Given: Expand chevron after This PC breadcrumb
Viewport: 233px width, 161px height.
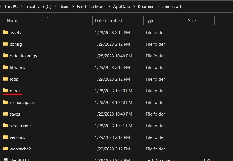Looking at the screenshot, I should [21, 7].
